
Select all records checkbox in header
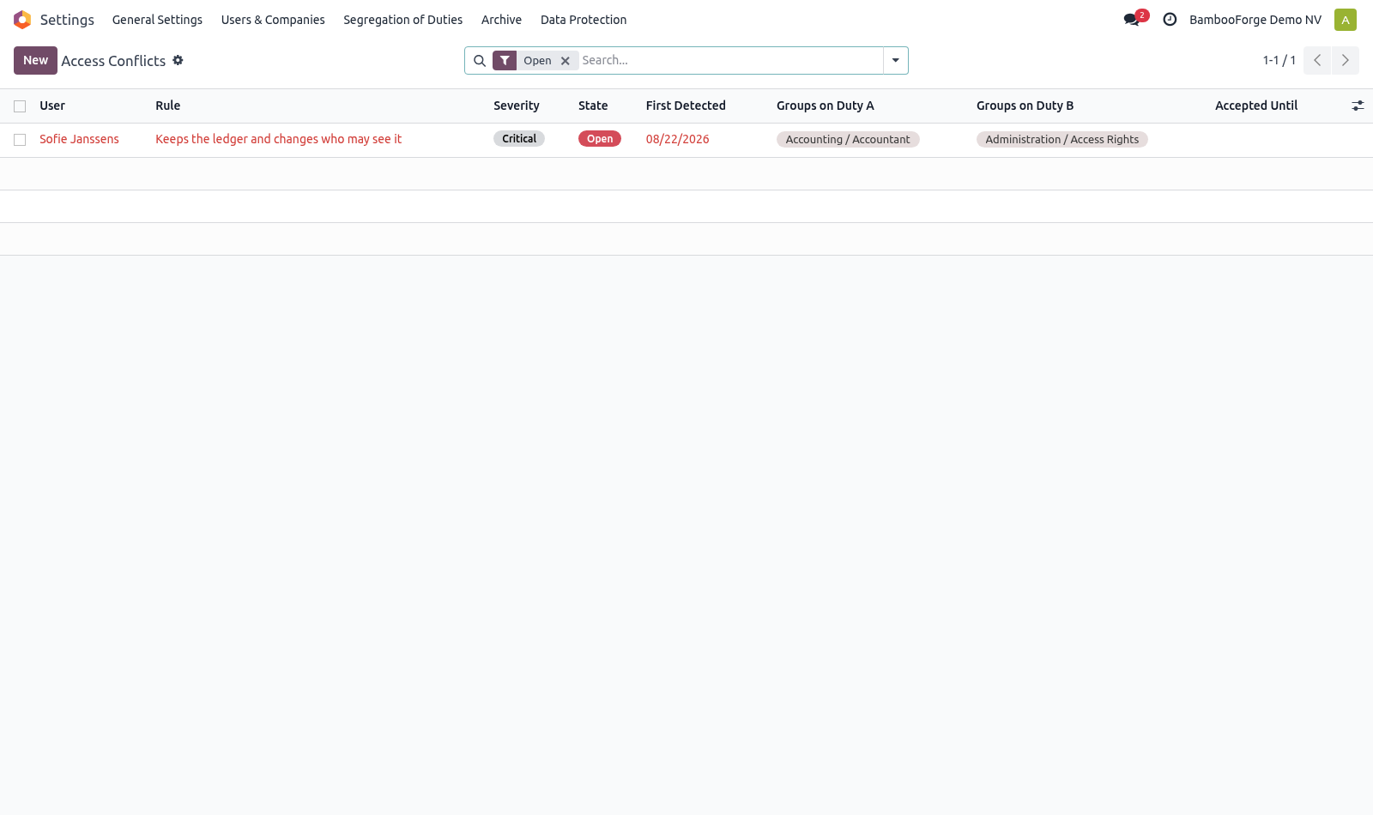[x=20, y=106]
